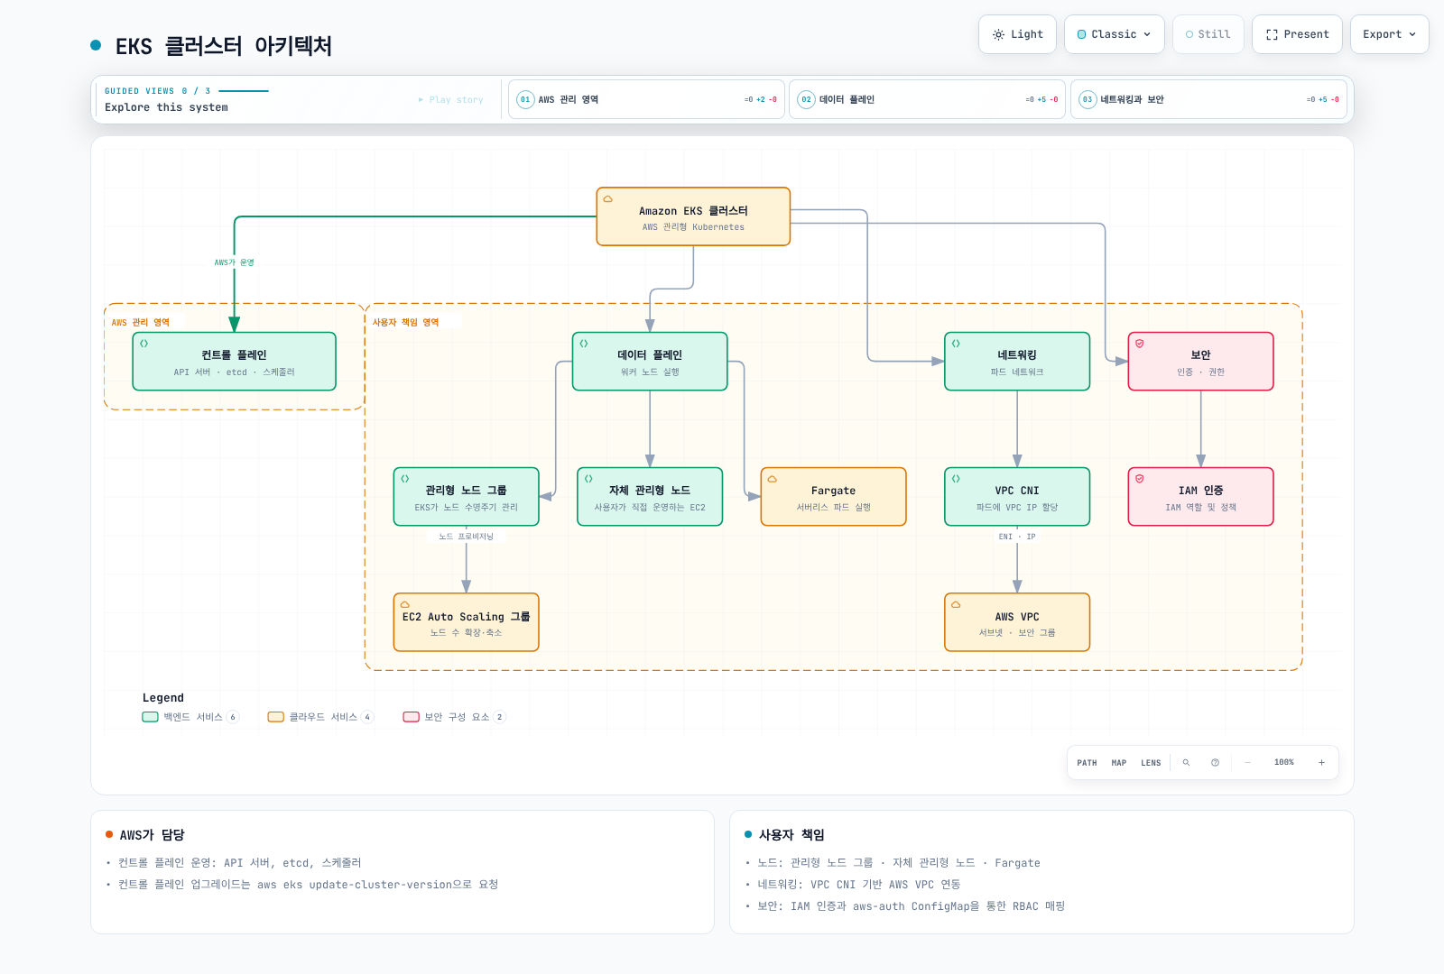Select the EC2 Auto Scaling 그룹 node title
Screen dimensions: 1444x974
[466, 617]
